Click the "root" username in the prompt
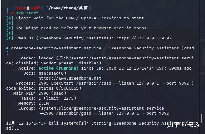Viewport: 205px width, 134px height. pyautogui.click(x=21, y=8)
